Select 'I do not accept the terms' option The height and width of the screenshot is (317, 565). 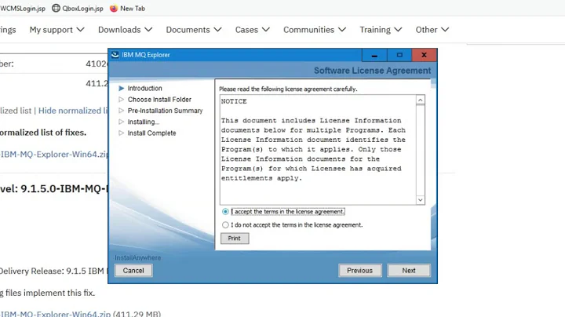click(225, 224)
